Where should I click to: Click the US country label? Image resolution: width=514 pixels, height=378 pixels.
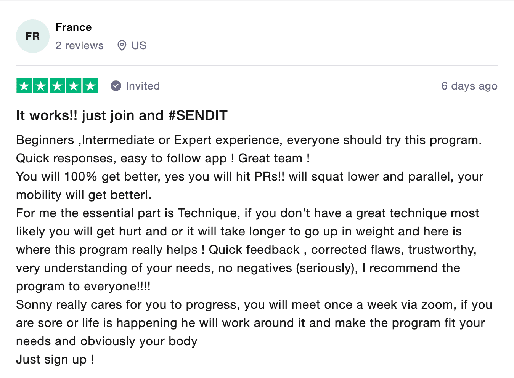(x=139, y=46)
